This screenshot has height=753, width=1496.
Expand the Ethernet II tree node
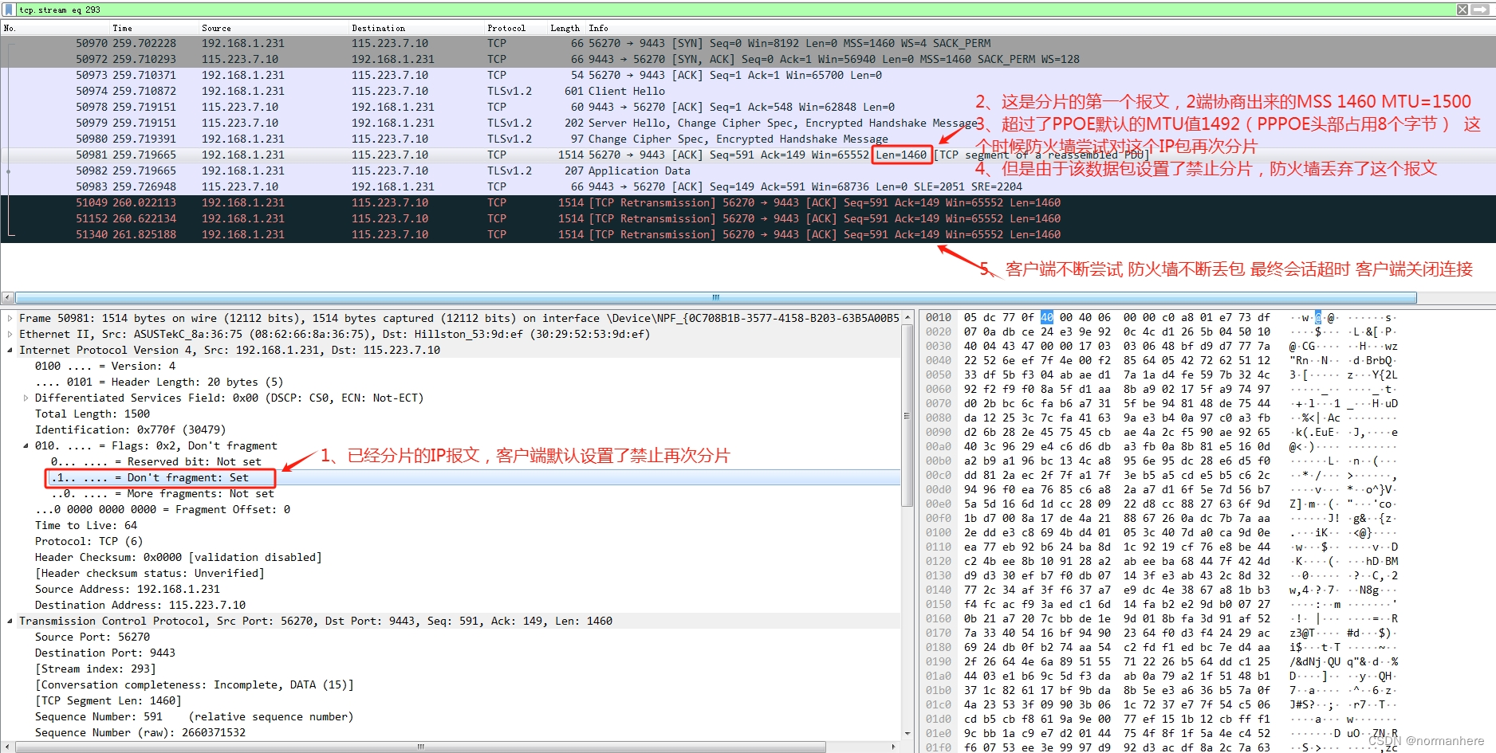tap(10, 334)
